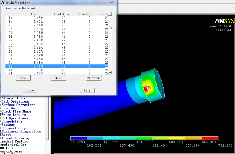Click the Read button
This screenshot has width=235, height=154.
23,78
